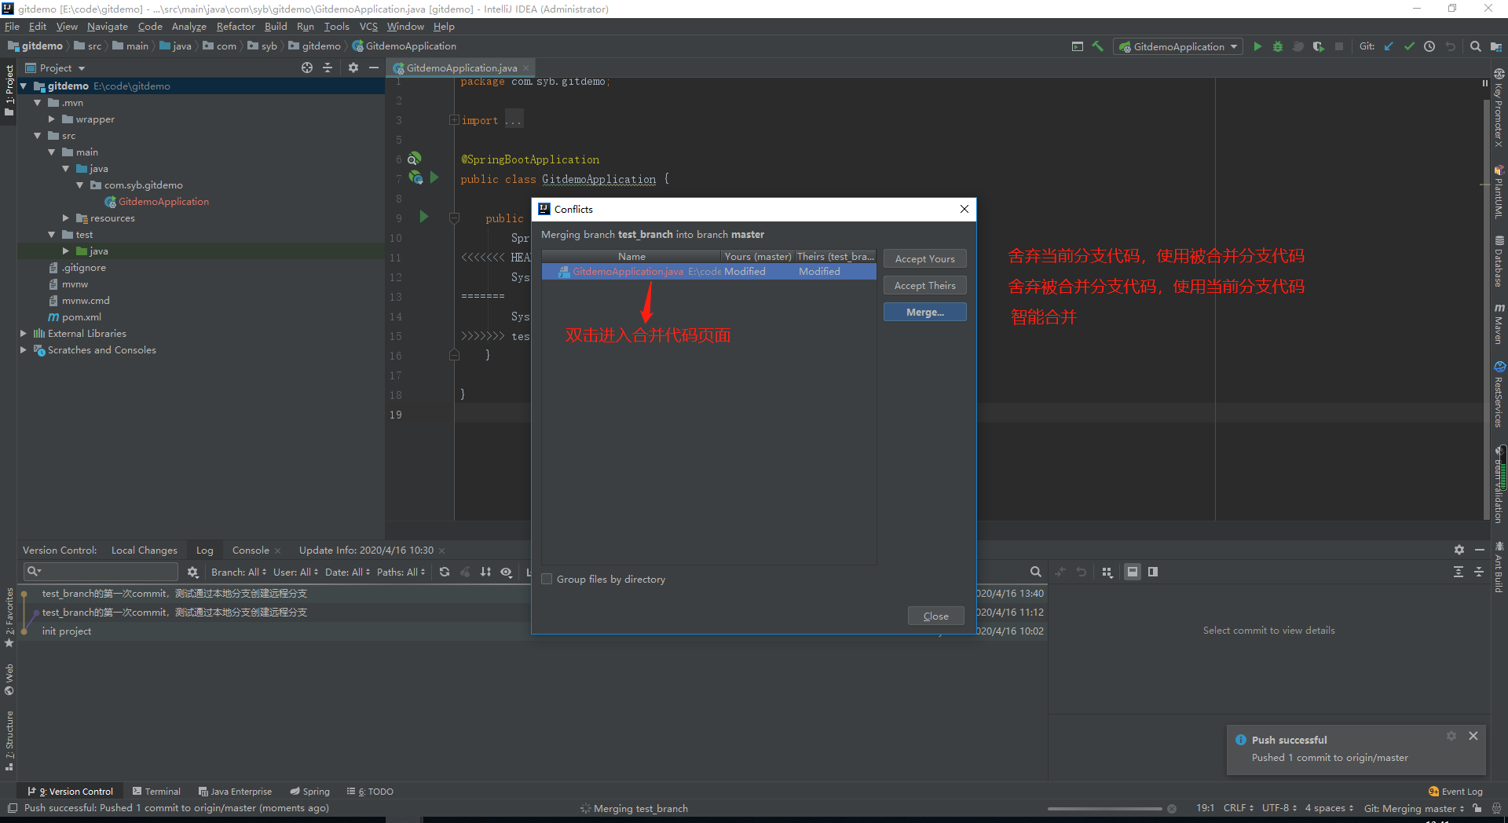
Task: Open the Branch: All filter
Action: [x=239, y=572]
